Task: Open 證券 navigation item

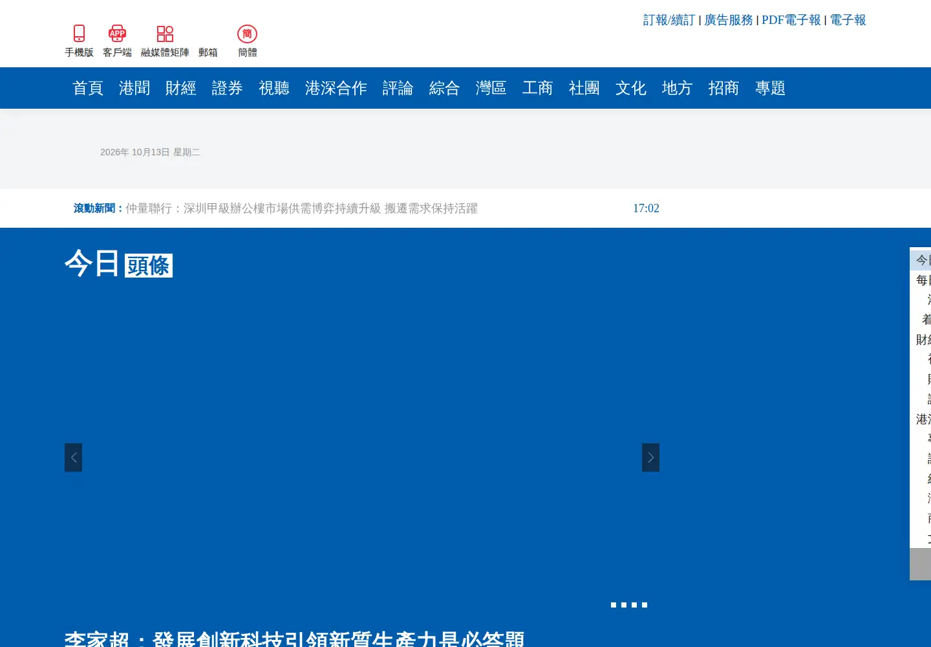Action: (x=228, y=88)
